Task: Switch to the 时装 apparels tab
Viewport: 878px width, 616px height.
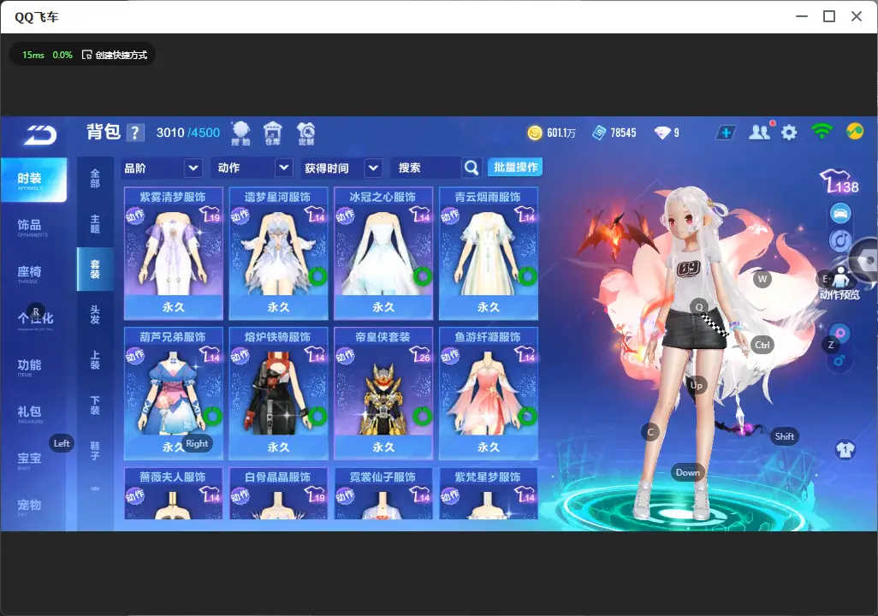Action: click(x=33, y=180)
